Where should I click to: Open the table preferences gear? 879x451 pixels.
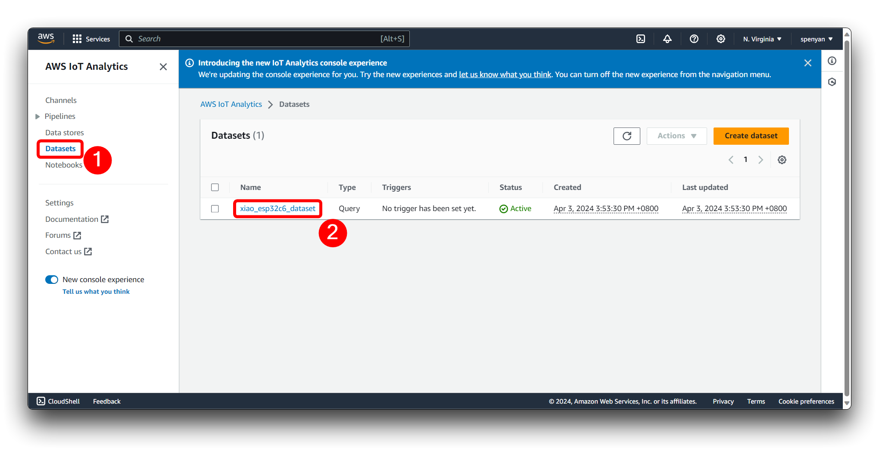point(782,160)
